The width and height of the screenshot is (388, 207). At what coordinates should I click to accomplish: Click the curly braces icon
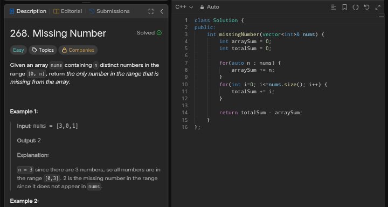355,7
